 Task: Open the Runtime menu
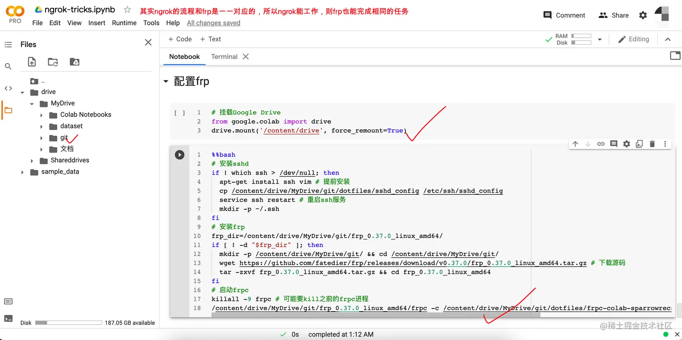[x=124, y=23]
